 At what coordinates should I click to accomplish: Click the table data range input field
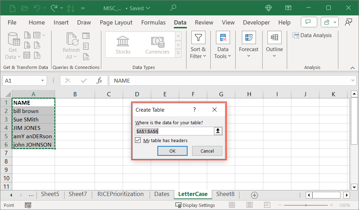(174, 131)
